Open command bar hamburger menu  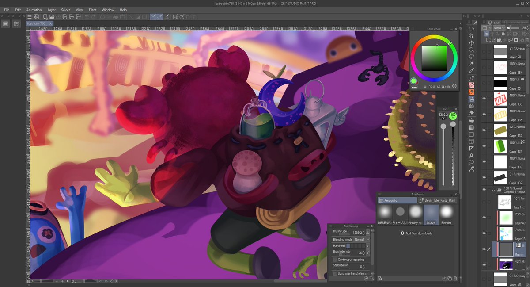pos(29,17)
